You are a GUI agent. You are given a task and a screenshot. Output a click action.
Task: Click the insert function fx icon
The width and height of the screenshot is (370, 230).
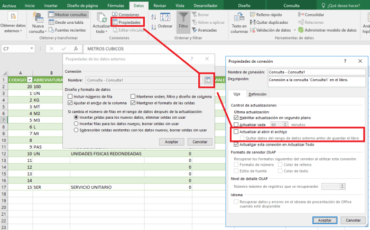[x=76, y=49]
